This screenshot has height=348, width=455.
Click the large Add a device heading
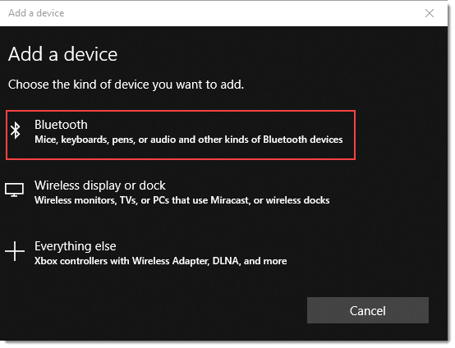62,54
